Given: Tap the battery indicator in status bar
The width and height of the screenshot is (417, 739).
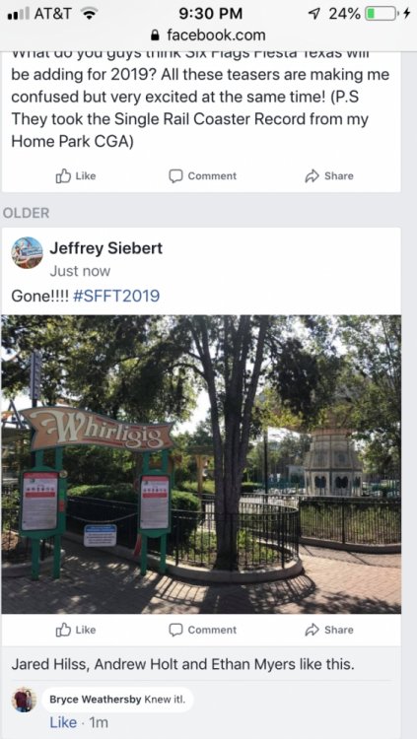Looking at the screenshot, I should (381, 14).
